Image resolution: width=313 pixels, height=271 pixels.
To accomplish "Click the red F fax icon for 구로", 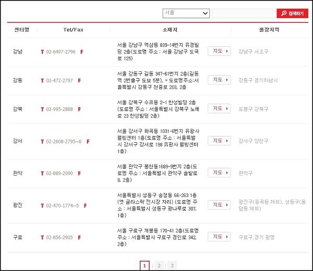I will pos(79,238).
